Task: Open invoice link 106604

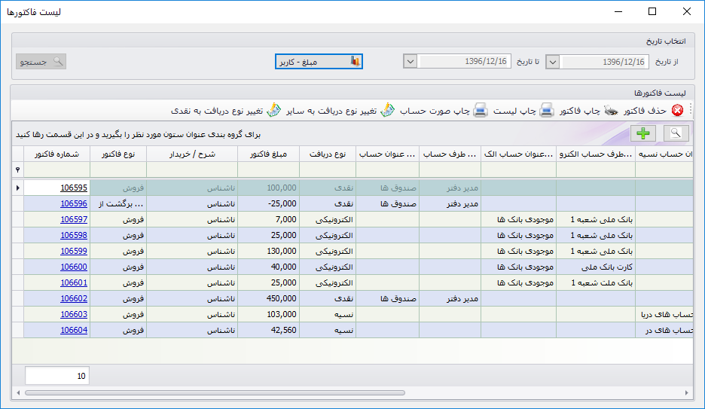Action: 74,330
